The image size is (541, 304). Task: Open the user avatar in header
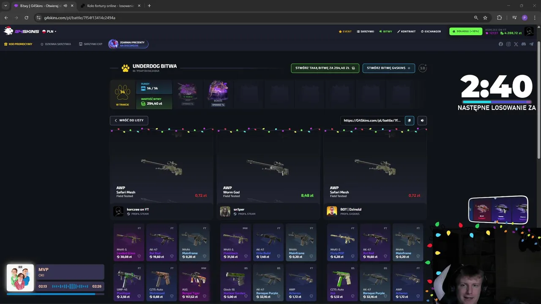pos(529,31)
